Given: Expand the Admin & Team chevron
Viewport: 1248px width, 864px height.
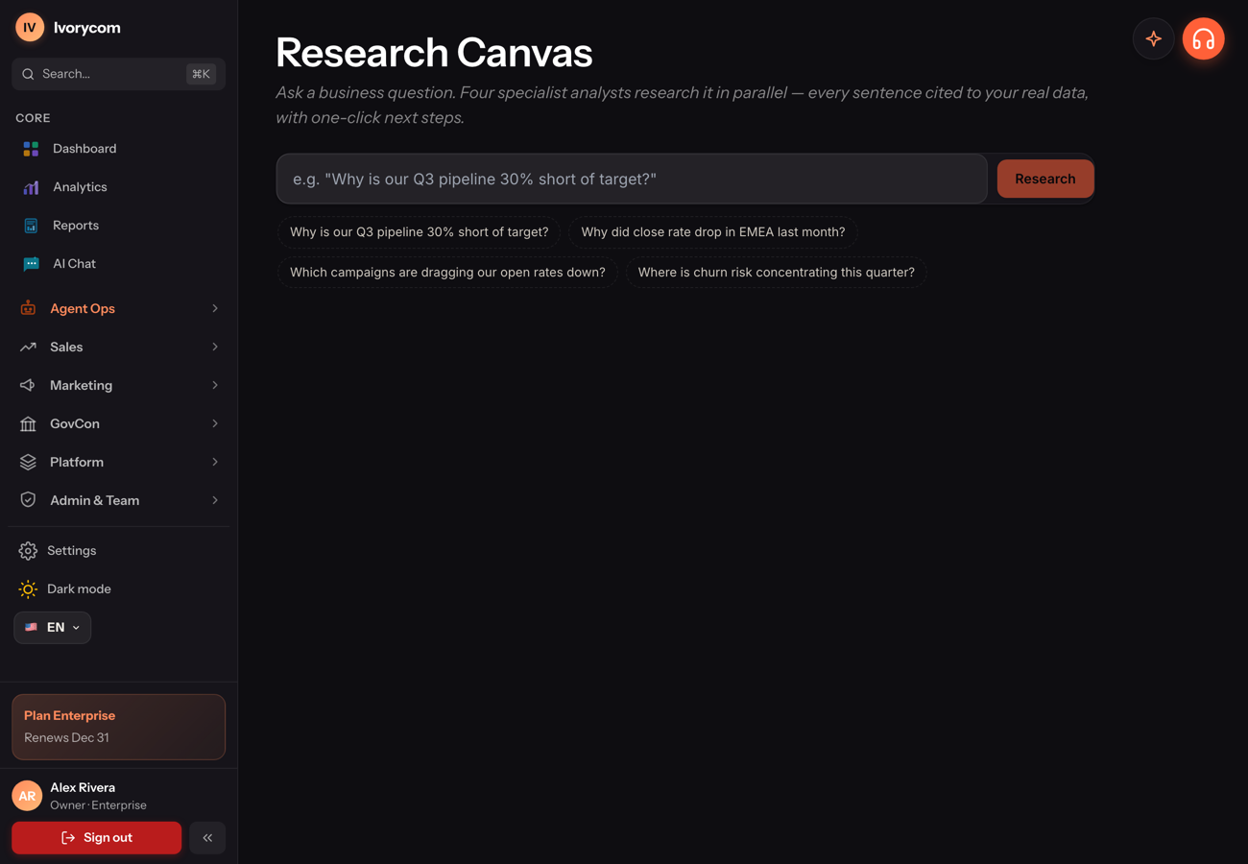Looking at the screenshot, I should click(215, 500).
